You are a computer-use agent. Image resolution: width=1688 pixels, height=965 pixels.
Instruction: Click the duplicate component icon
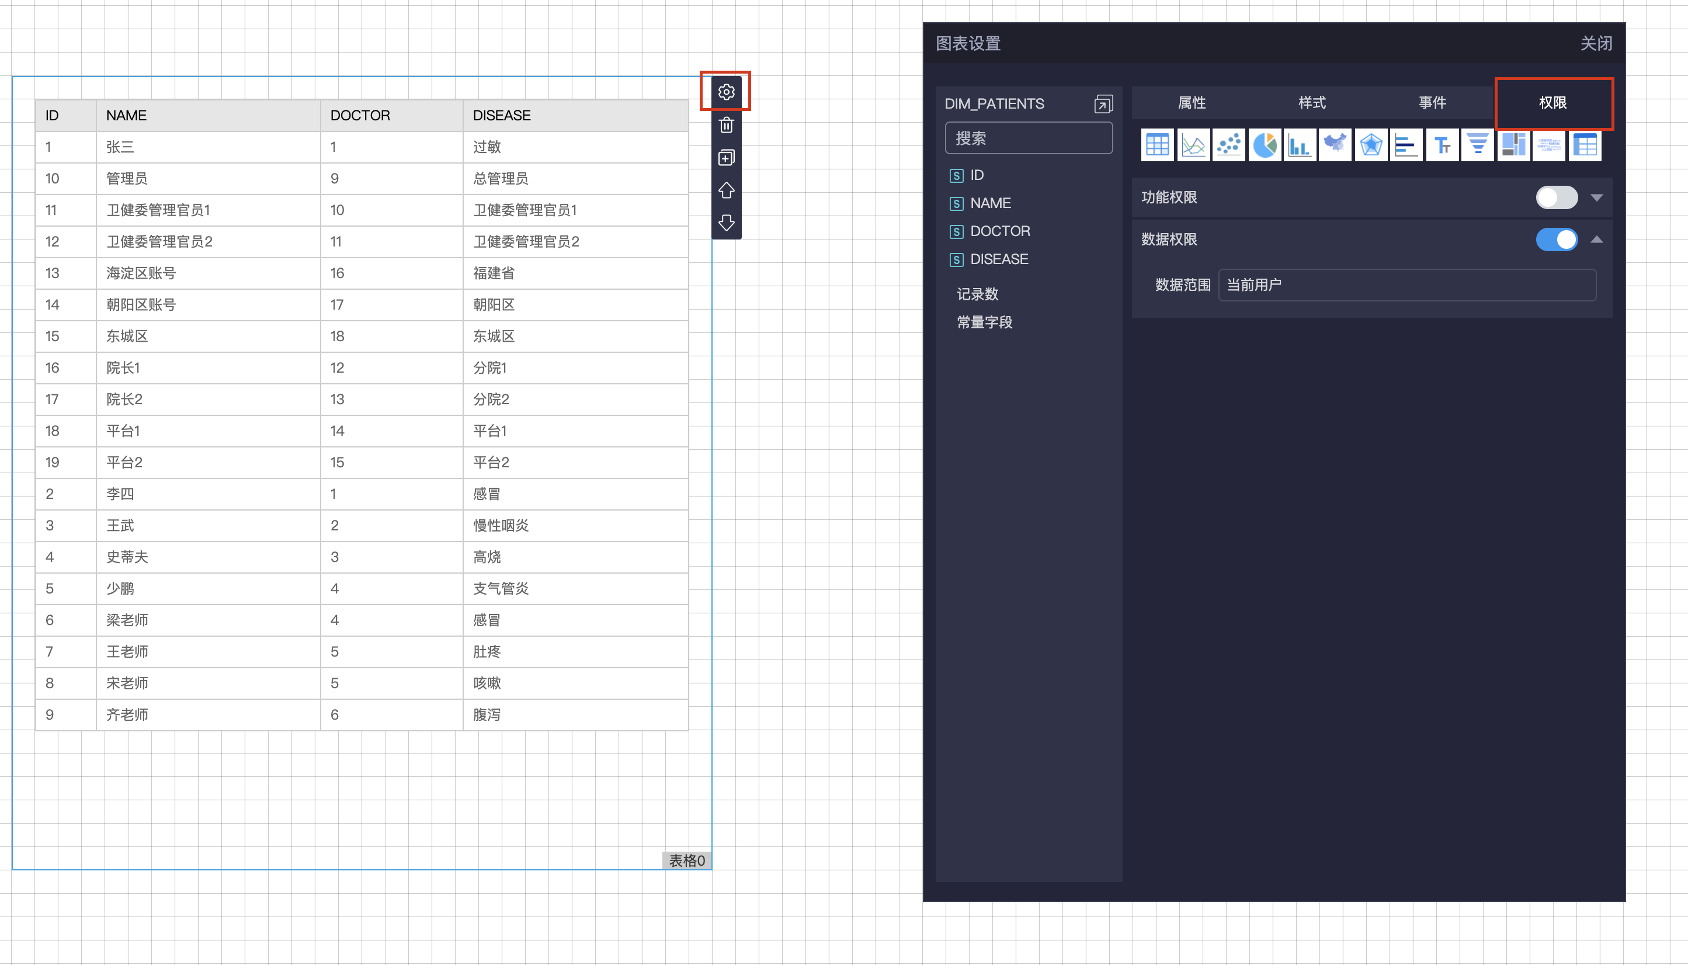pyautogui.click(x=727, y=158)
